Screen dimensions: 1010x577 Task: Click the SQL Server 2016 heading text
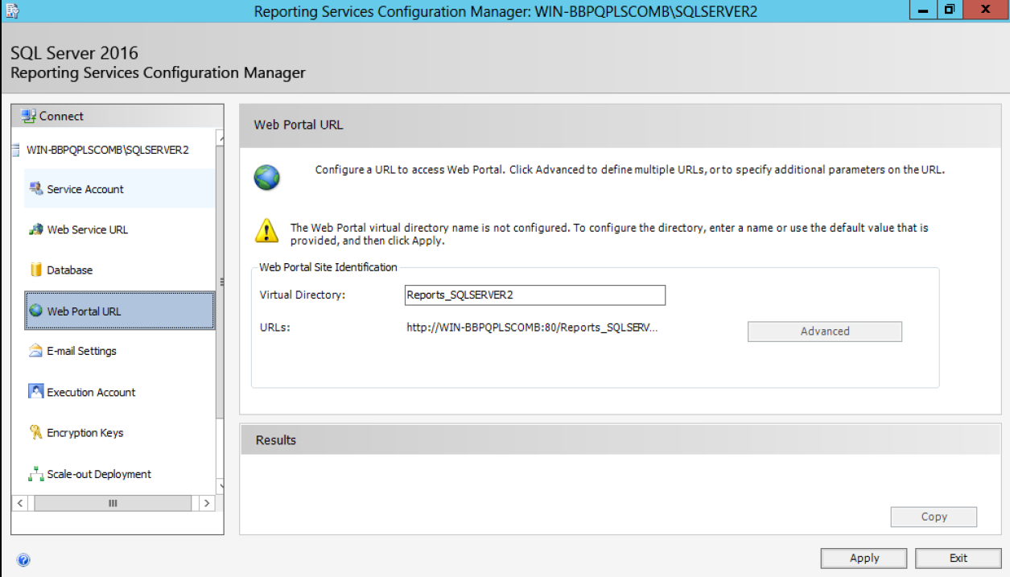point(74,53)
